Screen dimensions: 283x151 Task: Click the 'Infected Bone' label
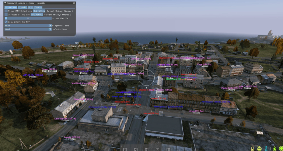point(60,29)
